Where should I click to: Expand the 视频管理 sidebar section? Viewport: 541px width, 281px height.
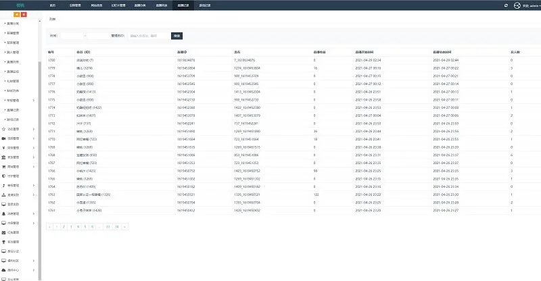point(16,138)
